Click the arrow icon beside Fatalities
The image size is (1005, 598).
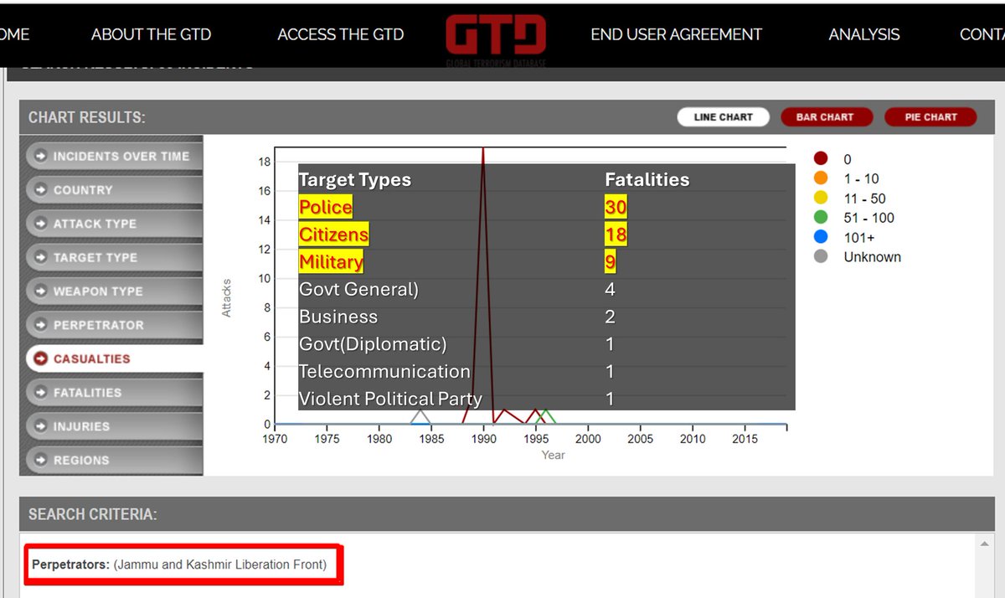pos(39,392)
